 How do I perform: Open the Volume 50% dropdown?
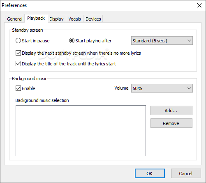point(162,88)
